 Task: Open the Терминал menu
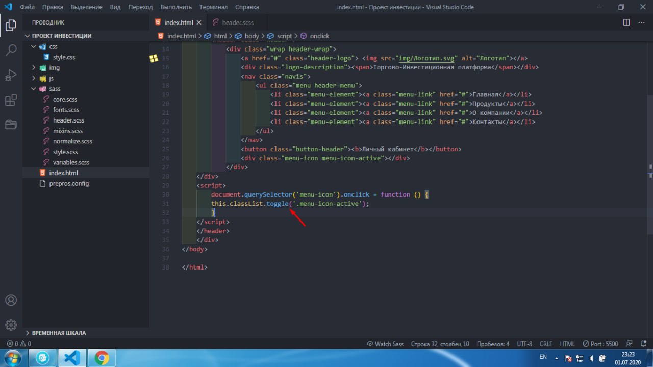[214, 7]
